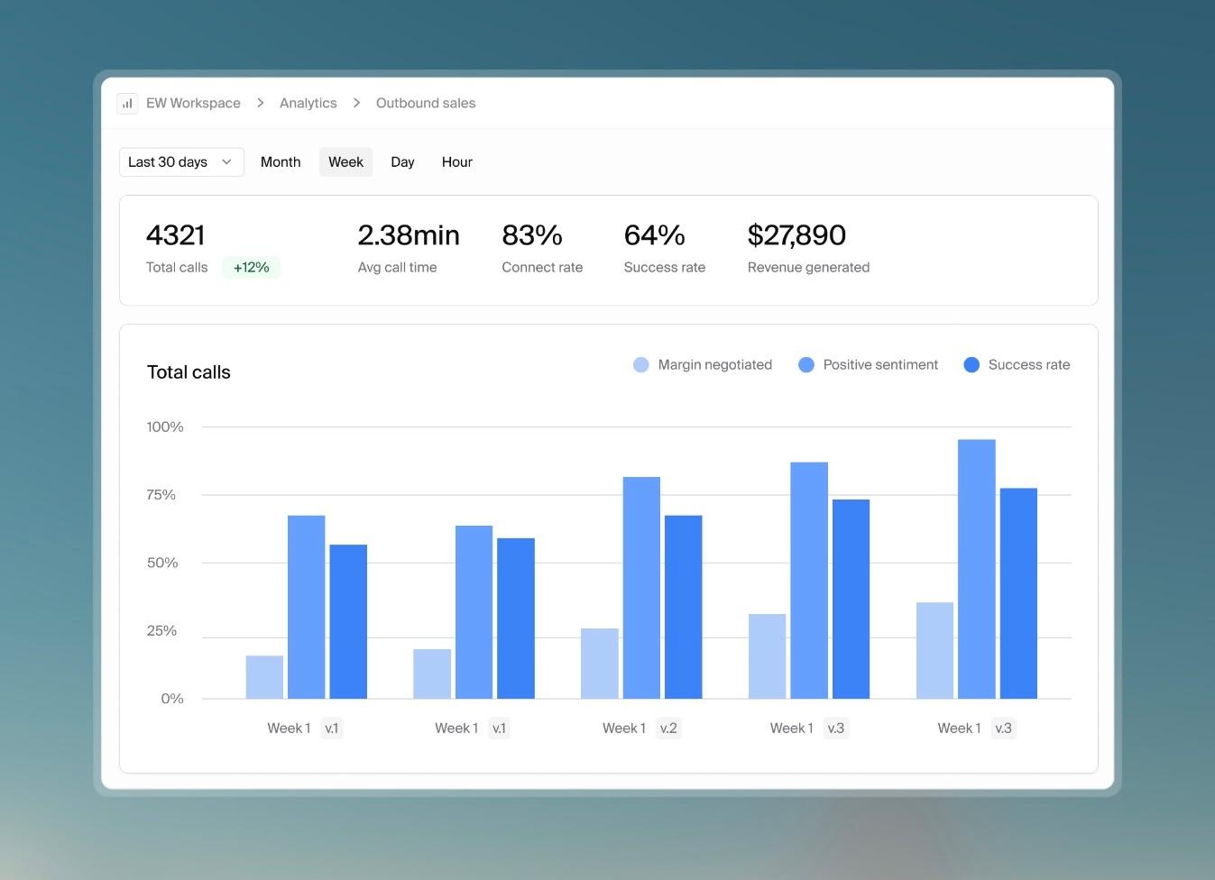Image resolution: width=1215 pixels, height=880 pixels.
Task: Click the v.3 badge on the last Week 1
Action: tap(1003, 728)
